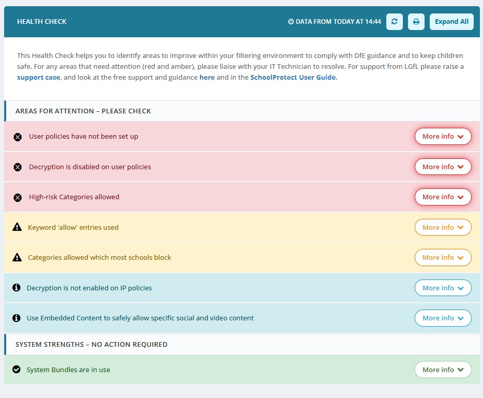This screenshot has width=483, height=398.
Task: Click info icon beside Decryption not enabled on IP
Action: pos(17,288)
